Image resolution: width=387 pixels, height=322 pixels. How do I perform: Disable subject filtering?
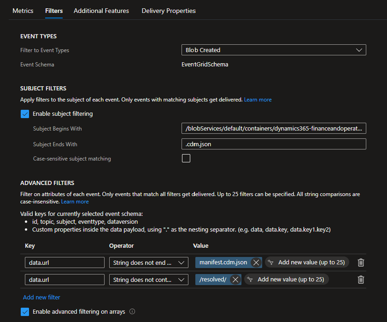[x=24, y=113]
